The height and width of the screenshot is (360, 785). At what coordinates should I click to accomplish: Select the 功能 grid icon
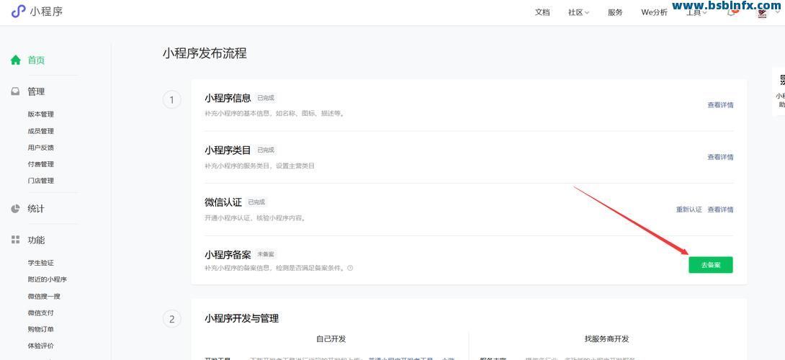[16, 240]
